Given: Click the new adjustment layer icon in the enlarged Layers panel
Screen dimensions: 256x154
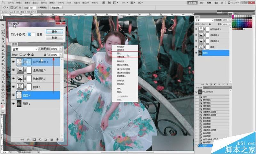Looking at the screenshot, I should click(x=40, y=140).
